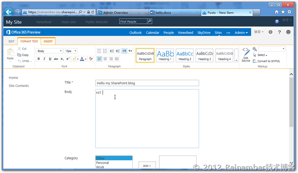Open the Office 365 settings gear
This screenshot has width=298, height=173.
(x=271, y=32)
